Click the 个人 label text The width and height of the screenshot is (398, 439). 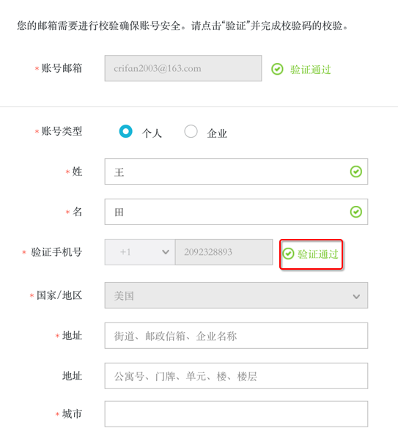click(152, 133)
